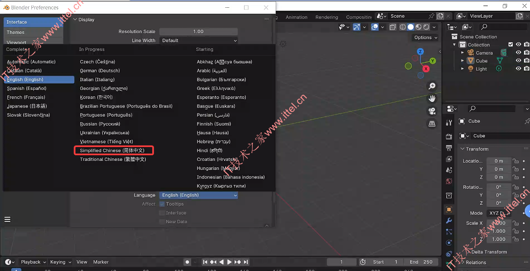
Task: Switch to the Animation workspace tab
Action: 297,17
